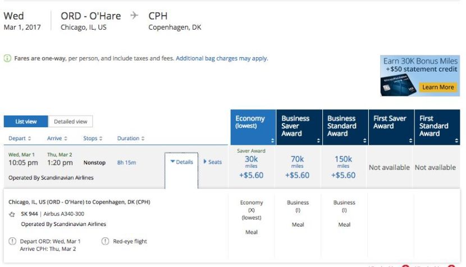
Task: Switch to Detailed view
Action: 70,122
